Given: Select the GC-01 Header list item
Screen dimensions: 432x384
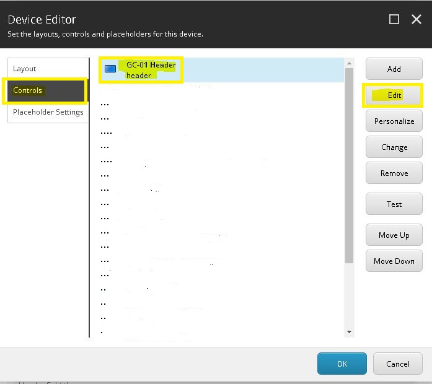Looking at the screenshot, I should (x=221, y=70).
